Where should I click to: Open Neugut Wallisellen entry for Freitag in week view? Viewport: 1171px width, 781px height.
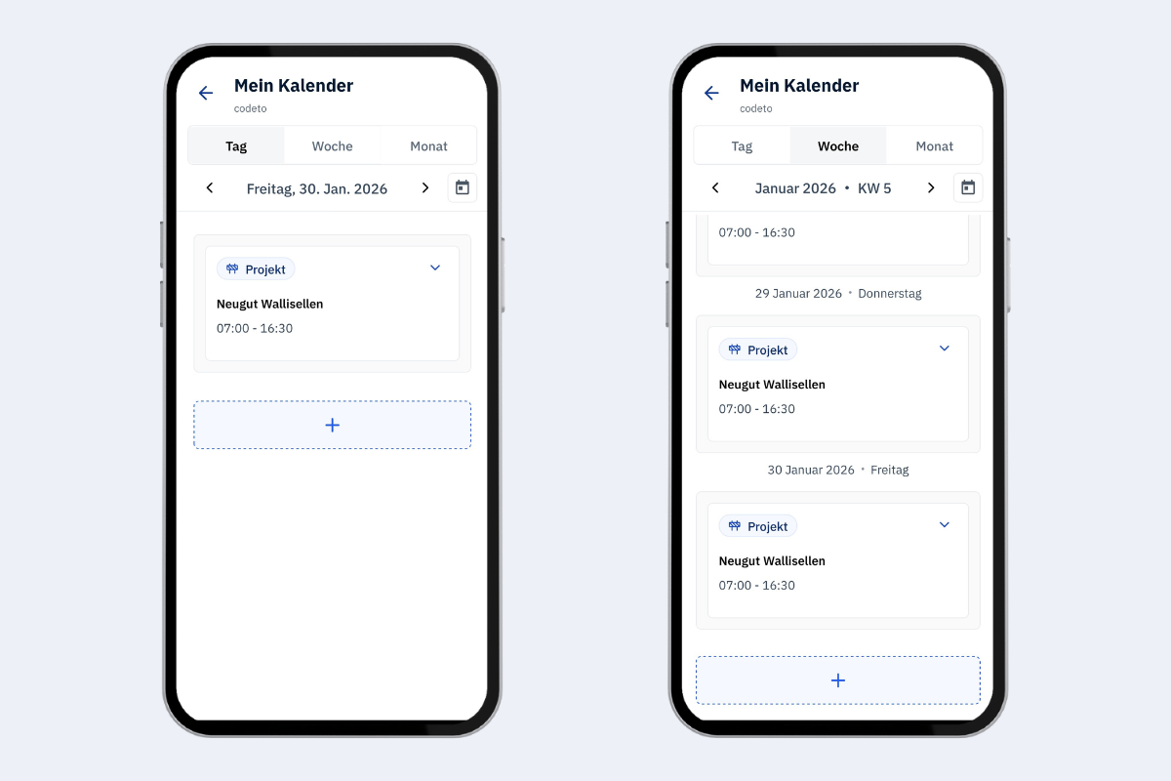[837, 560]
